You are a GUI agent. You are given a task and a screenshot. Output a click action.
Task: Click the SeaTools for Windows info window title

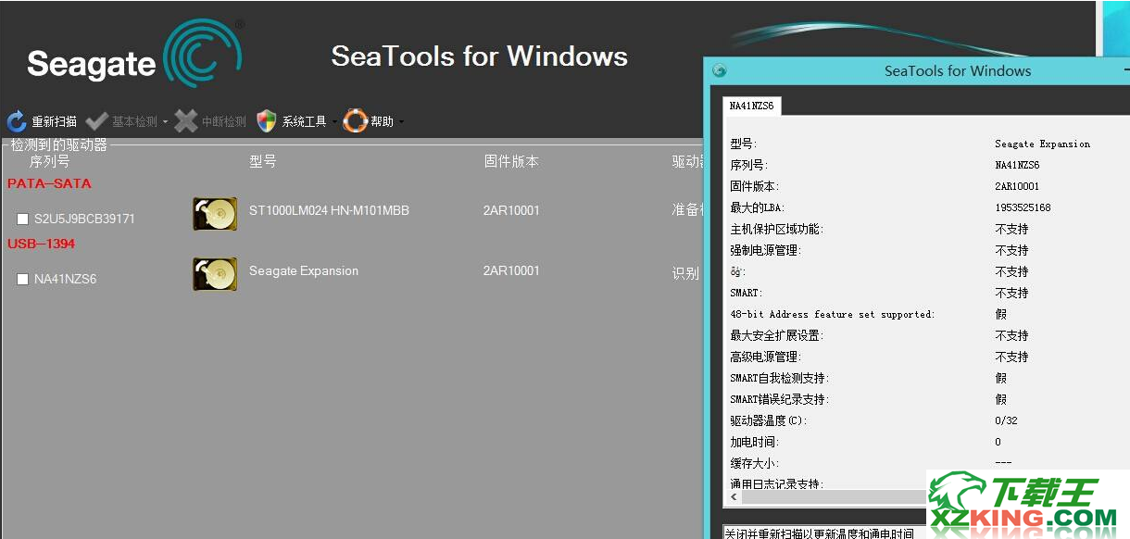click(958, 70)
